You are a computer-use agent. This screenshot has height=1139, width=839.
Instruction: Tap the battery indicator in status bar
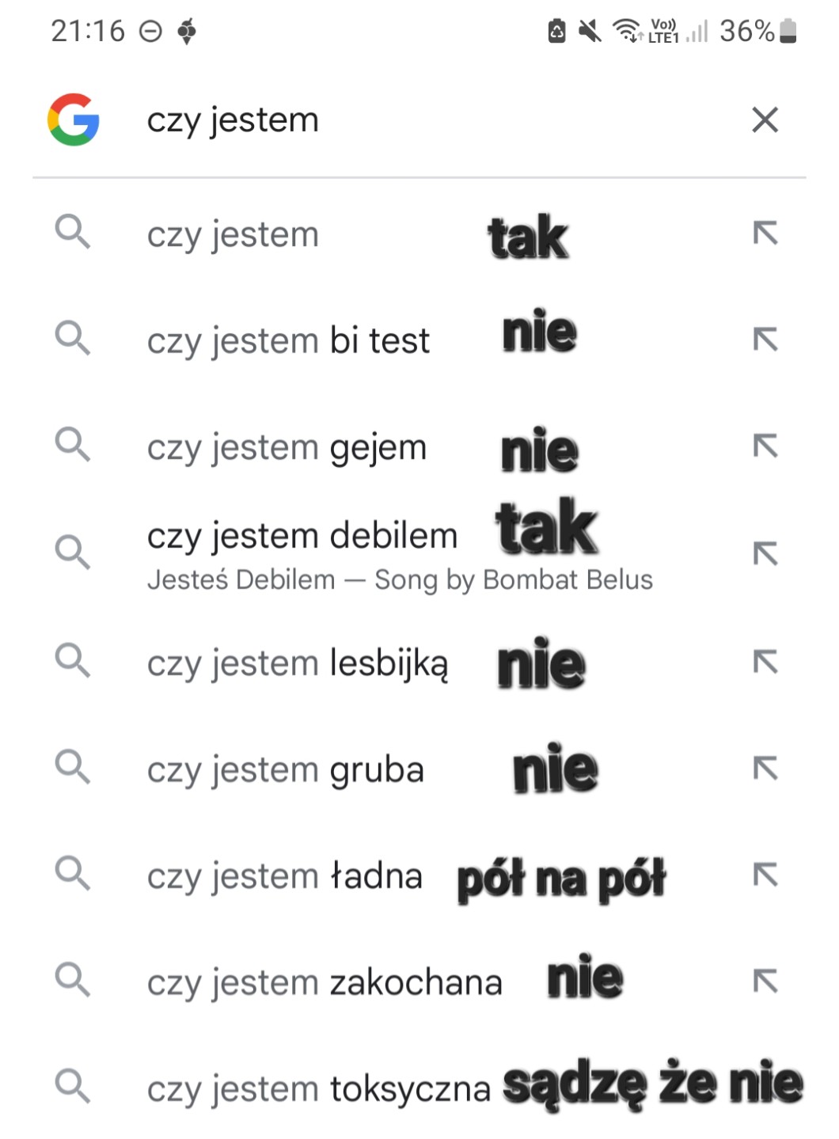pyautogui.click(x=788, y=32)
